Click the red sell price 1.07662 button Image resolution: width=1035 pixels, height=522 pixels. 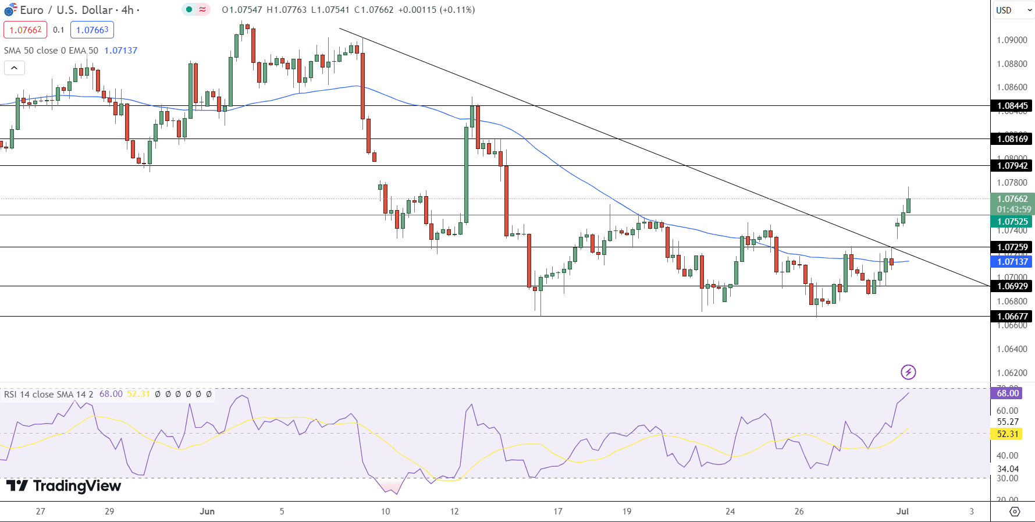point(26,30)
